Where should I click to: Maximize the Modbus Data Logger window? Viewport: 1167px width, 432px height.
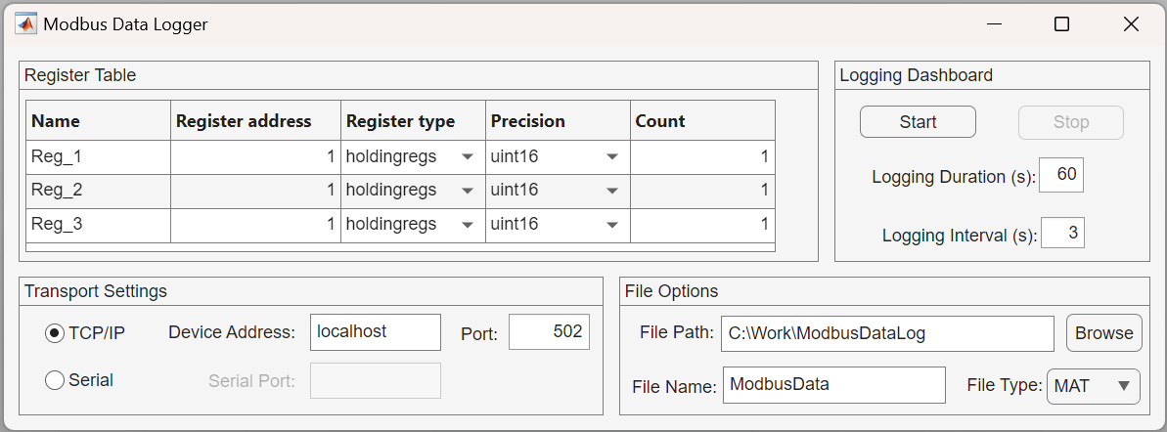coord(1062,24)
